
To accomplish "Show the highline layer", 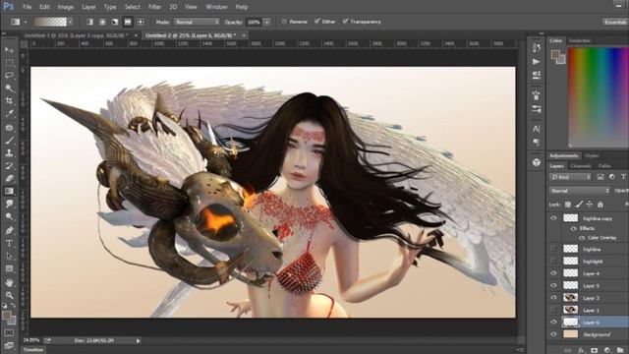I will tap(554, 249).
